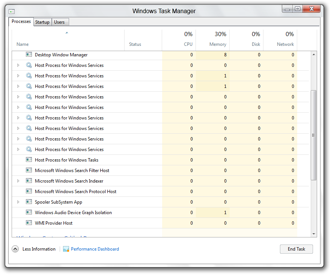The image size is (331, 275).
Task: Click the Search Protocol Host process icon
Action: [29, 192]
